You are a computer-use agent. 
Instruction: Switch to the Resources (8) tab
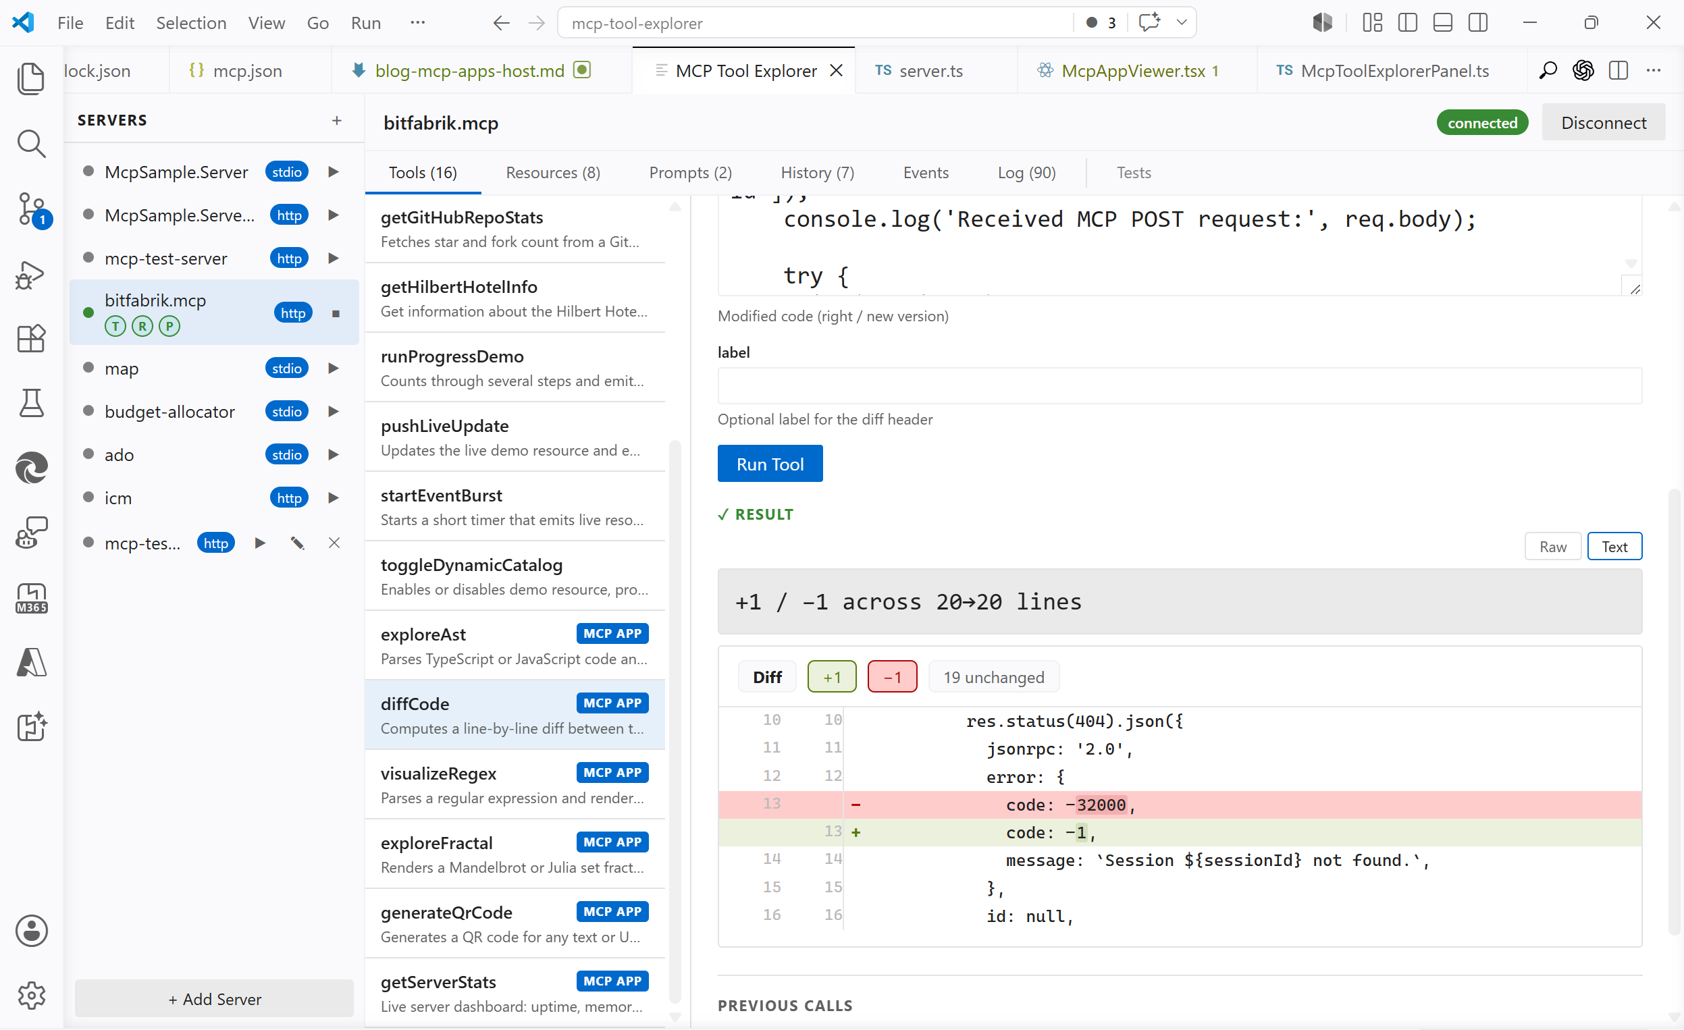[x=553, y=173]
